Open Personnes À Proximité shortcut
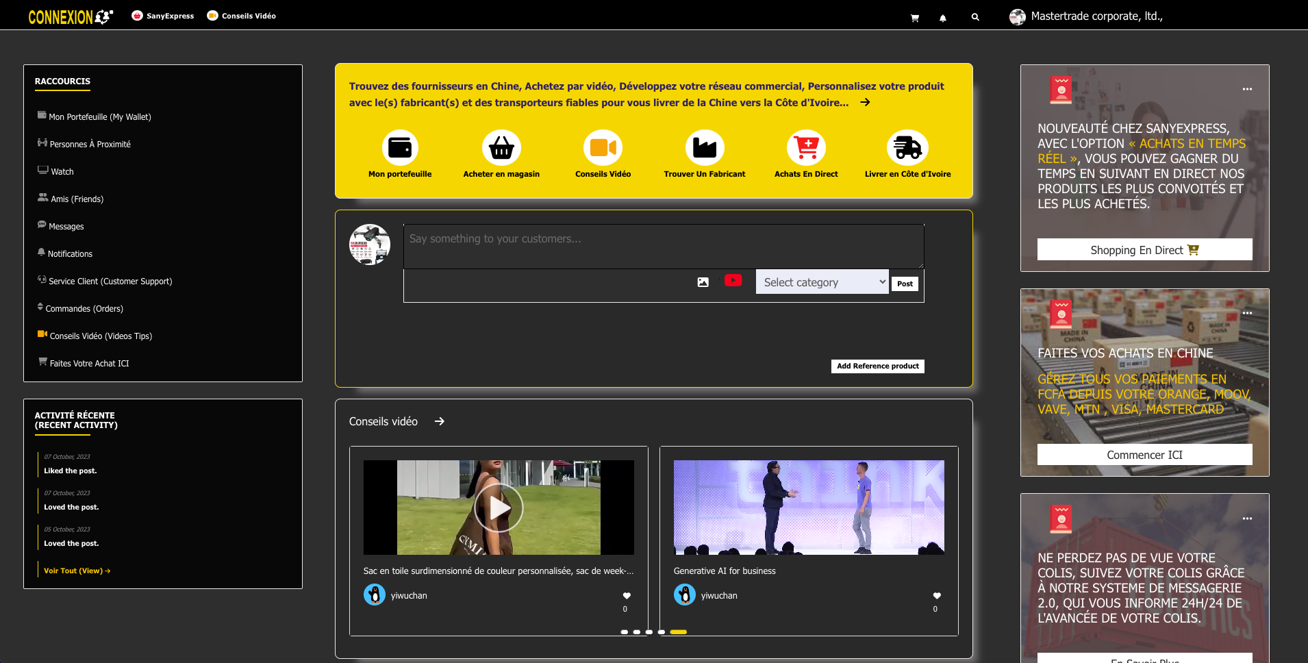 coord(84,144)
